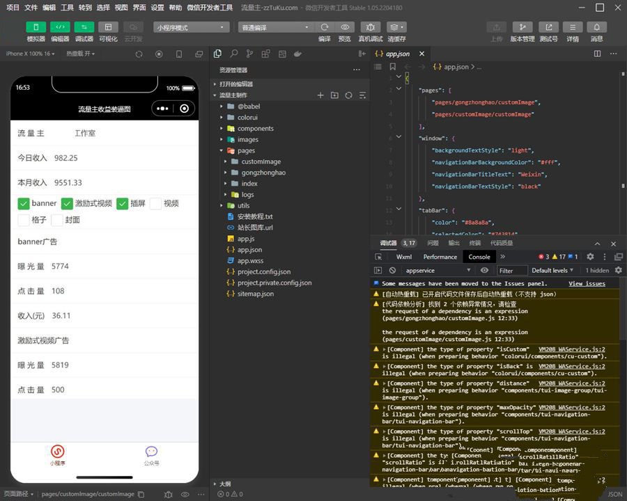Click the console Filter input field
627x501 pixels.
512,271
